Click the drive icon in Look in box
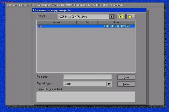The height and width of the screenshot is (112, 169). click(61, 17)
